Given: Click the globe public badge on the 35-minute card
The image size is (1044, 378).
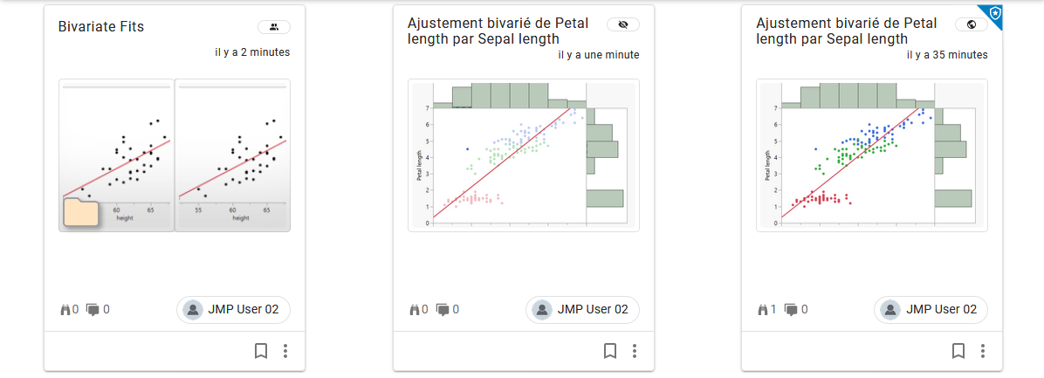Looking at the screenshot, I should (972, 24).
